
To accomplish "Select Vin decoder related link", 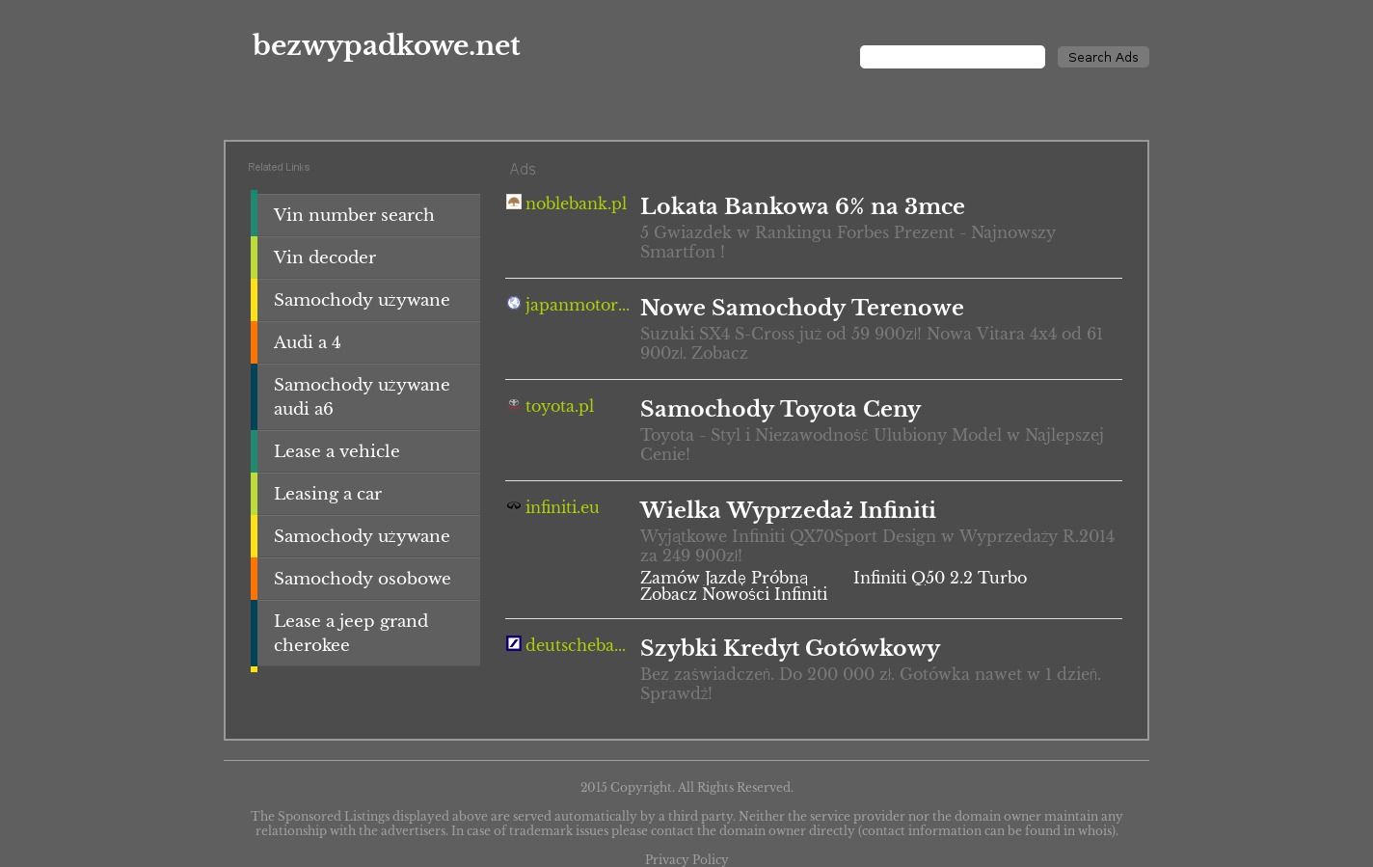I will coord(325,257).
